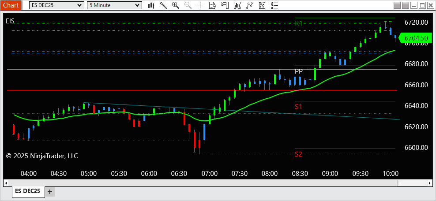436x201 pixels.
Task: Click the 6660.00 price axis value
Action: click(x=416, y=85)
